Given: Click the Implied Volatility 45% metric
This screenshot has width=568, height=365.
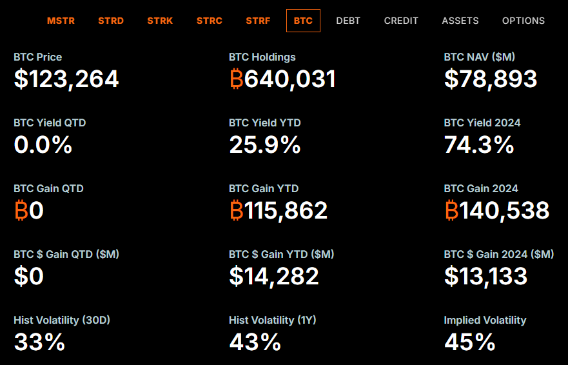Looking at the screenshot, I should click(469, 342).
